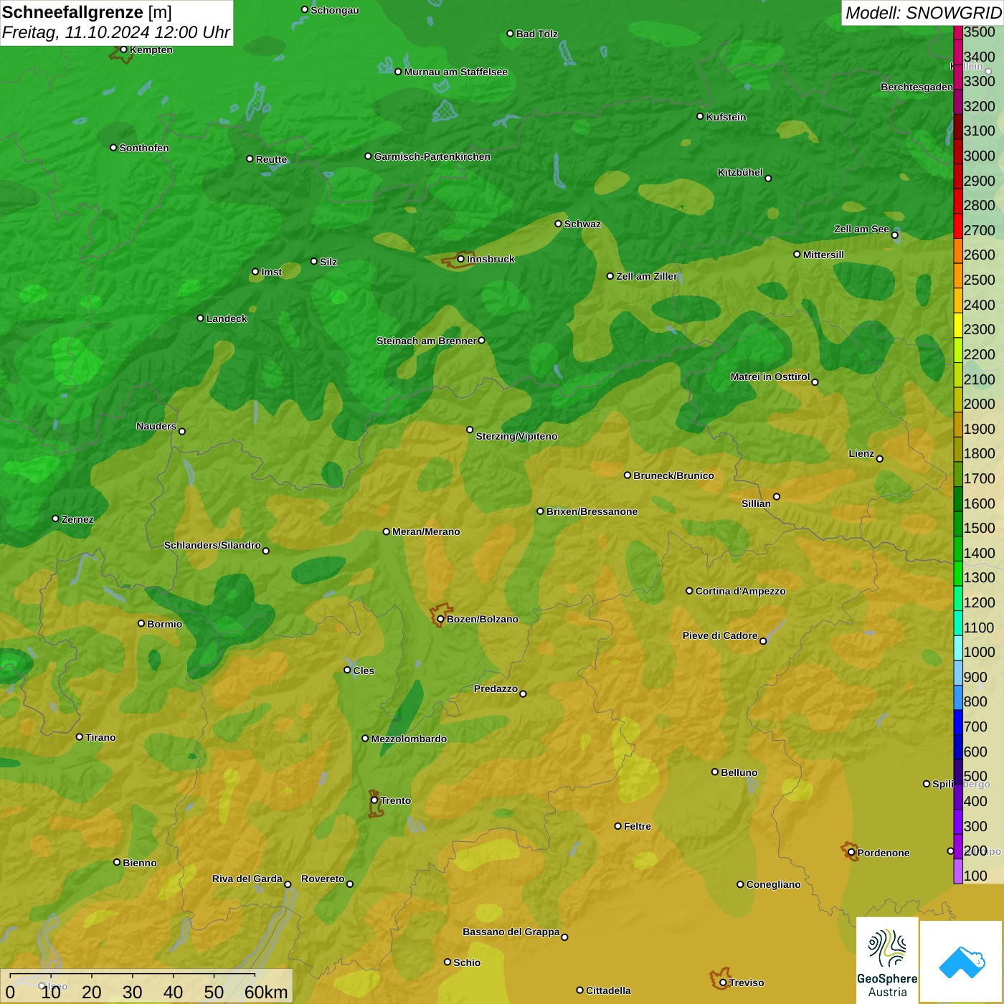Image resolution: width=1004 pixels, height=1004 pixels.
Task: Click the GeoSphere Austria logo
Action: [887, 960]
